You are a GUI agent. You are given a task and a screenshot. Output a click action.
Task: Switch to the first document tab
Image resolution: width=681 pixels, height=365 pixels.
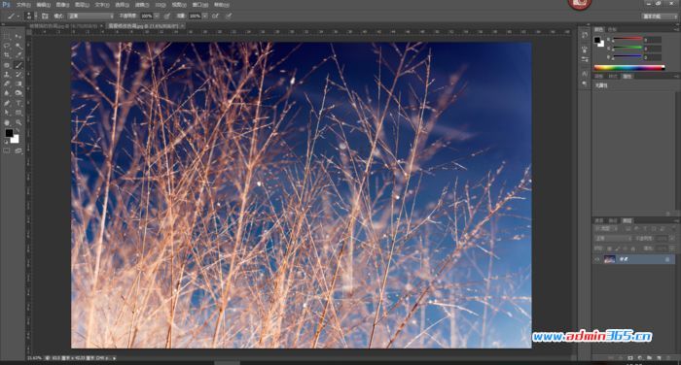point(65,26)
